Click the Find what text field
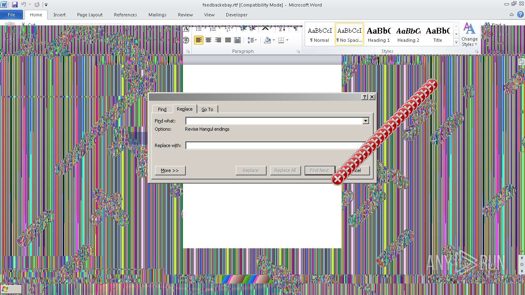This screenshot has width=525, height=295. tap(274, 121)
